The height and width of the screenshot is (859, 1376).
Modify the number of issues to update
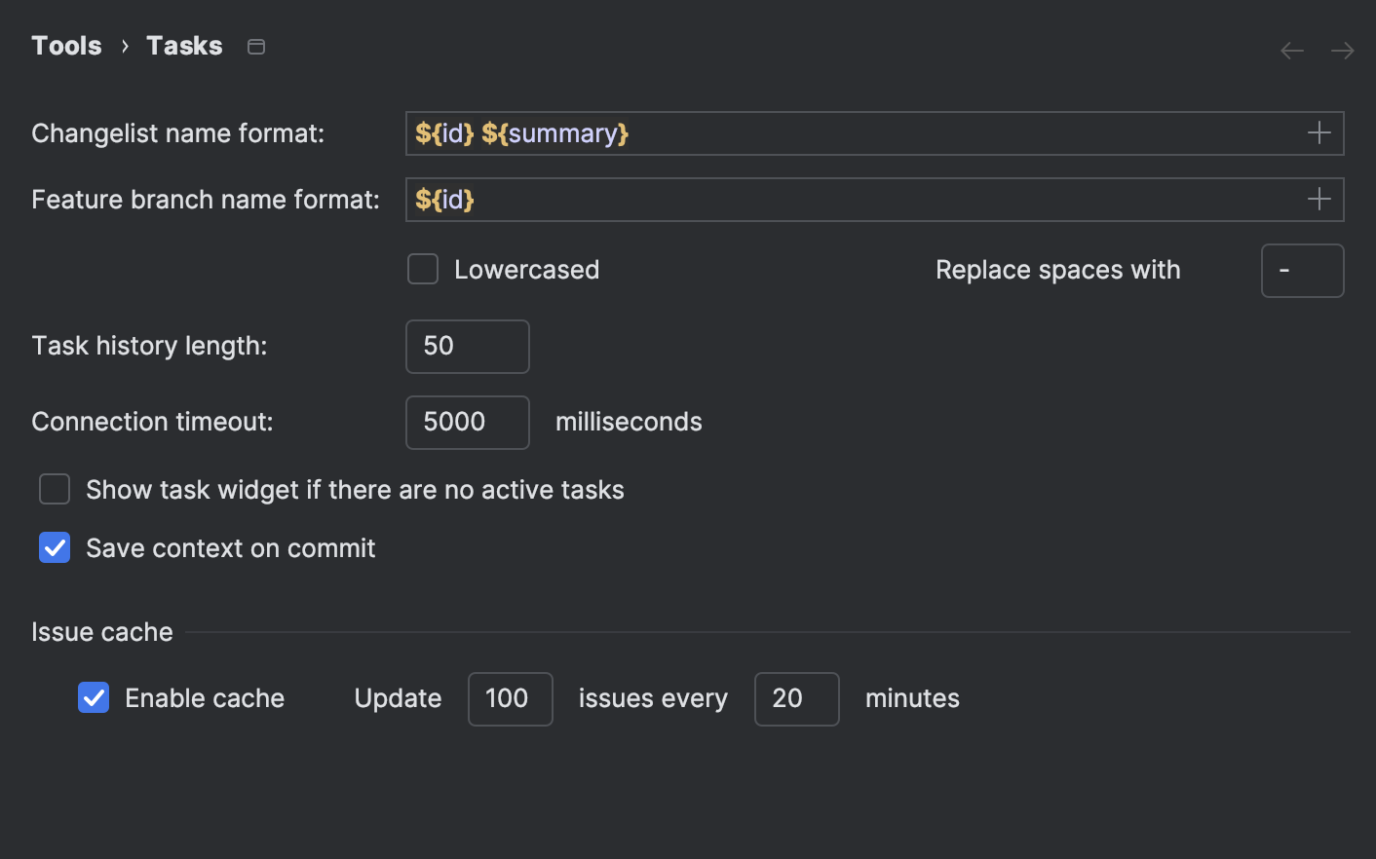pos(510,698)
